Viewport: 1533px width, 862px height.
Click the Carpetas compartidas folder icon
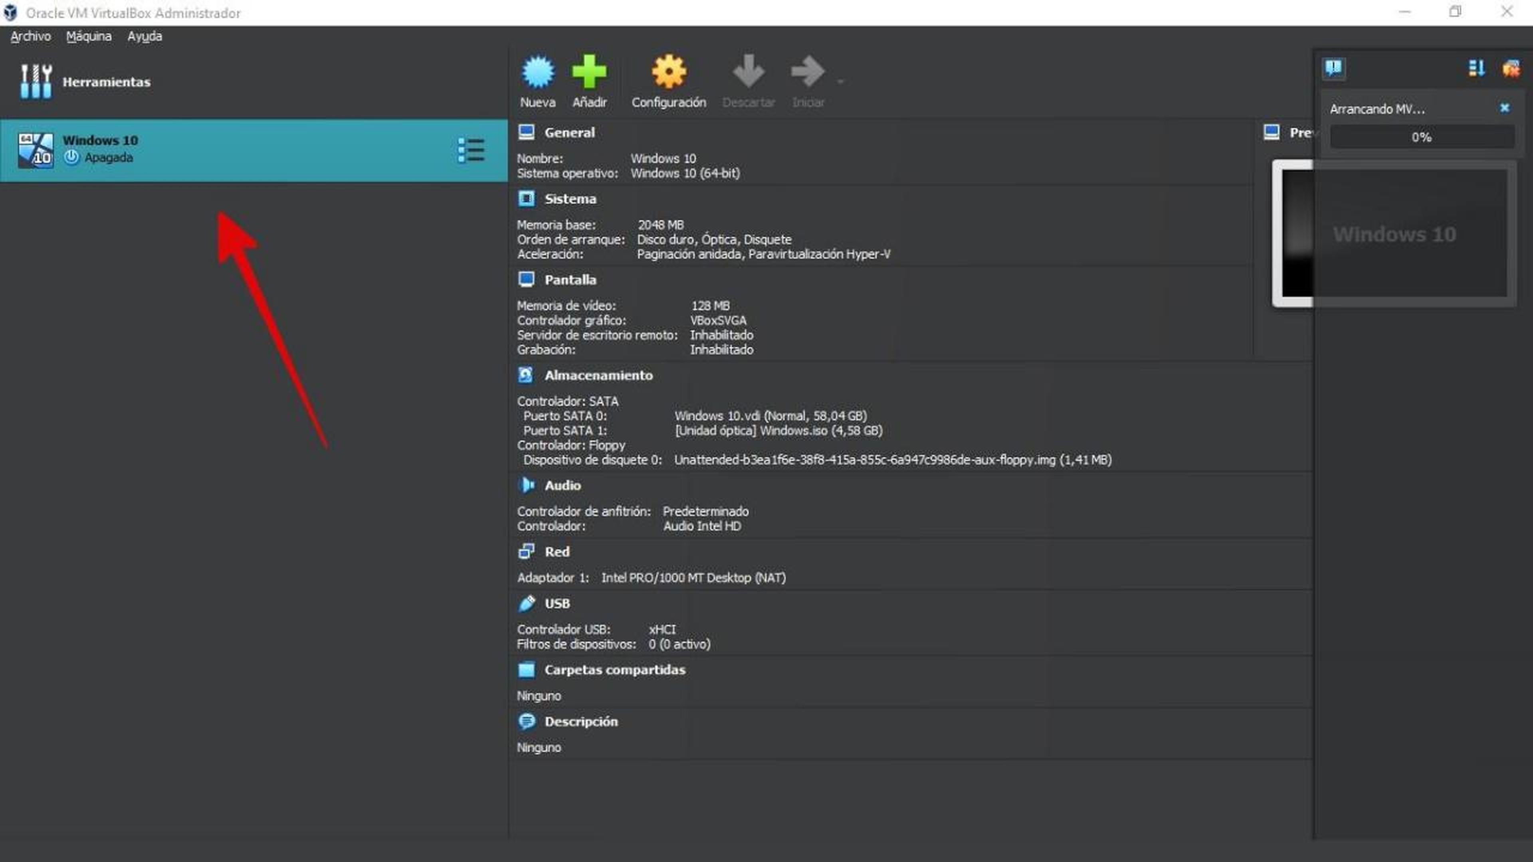pyautogui.click(x=526, y=669)
